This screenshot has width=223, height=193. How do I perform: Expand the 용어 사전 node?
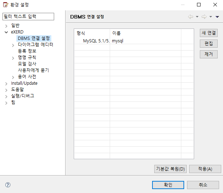(x=13, y=77)
